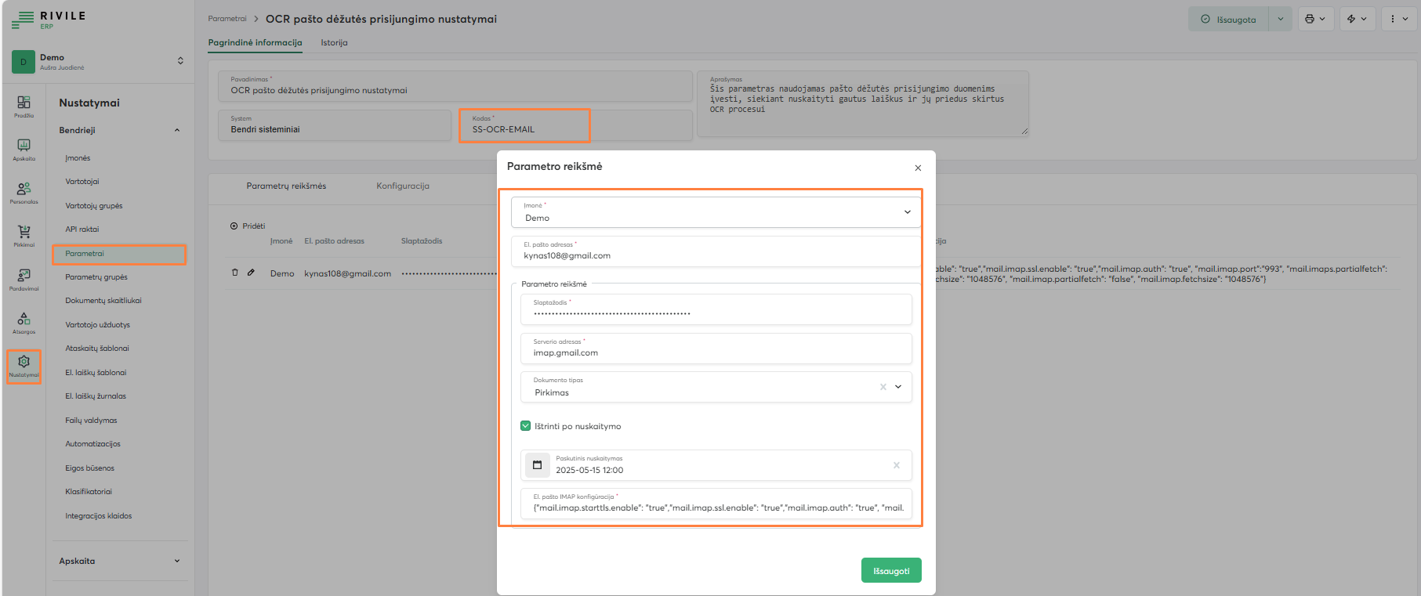Image resolution: width=1421 pixels, height=596 pixels.
Task: Open the Atsargos sidebar icon
Action: tap(24, 321)
